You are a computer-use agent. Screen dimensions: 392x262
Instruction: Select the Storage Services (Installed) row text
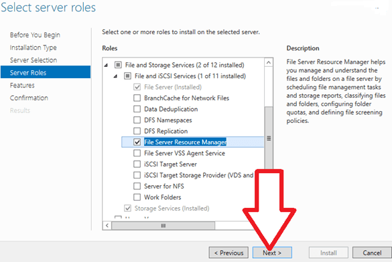click(172, 208)
